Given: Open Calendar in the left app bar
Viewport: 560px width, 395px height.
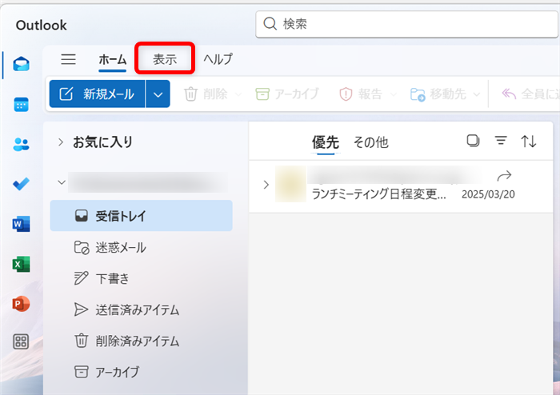Looking at the screenshot, I should pos(21,104).
